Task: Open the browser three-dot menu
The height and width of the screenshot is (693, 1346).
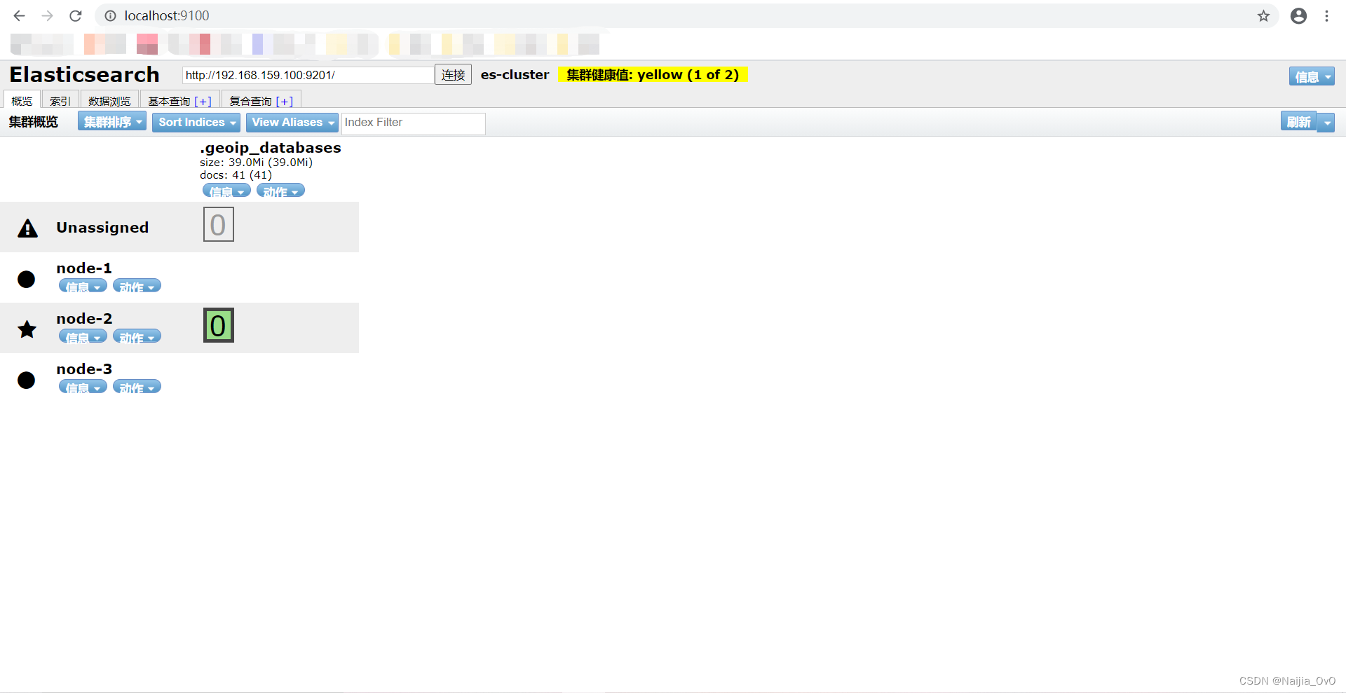Action: (1327, 15)
